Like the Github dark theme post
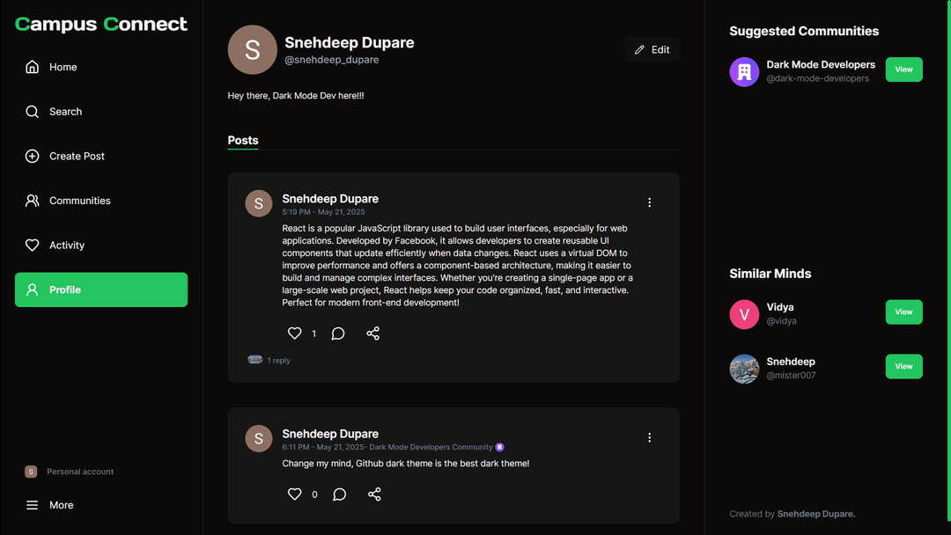The image size is (951, 535). (x=295, y=495)
